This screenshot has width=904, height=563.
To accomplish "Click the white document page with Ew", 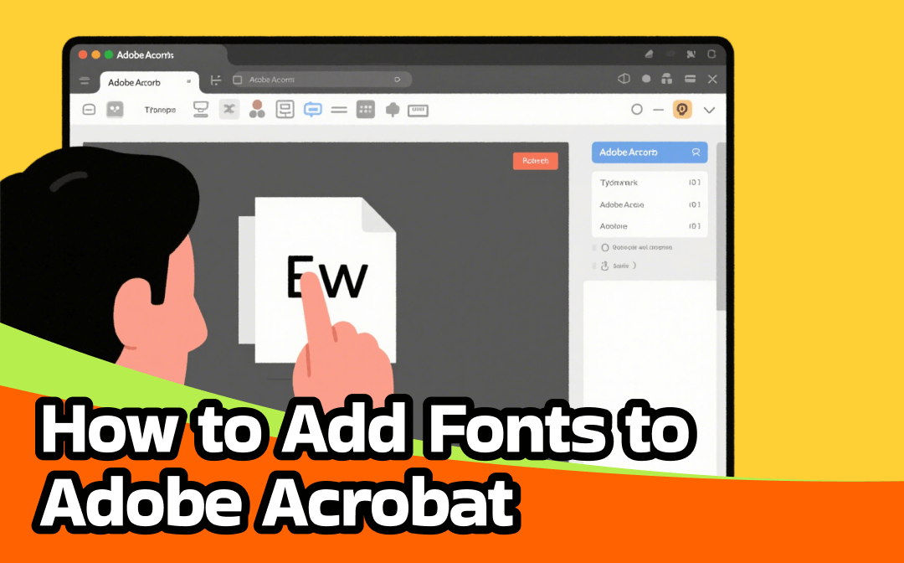I will (x=325, y=280).
